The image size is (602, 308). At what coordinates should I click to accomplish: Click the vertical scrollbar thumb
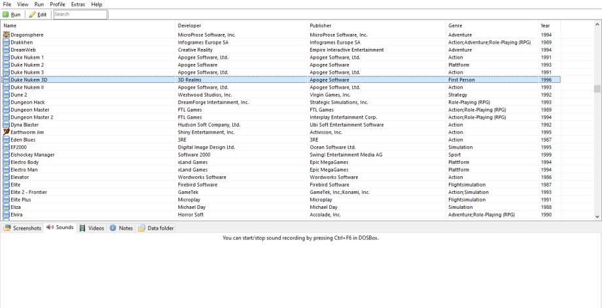click(x=597, y=89)
